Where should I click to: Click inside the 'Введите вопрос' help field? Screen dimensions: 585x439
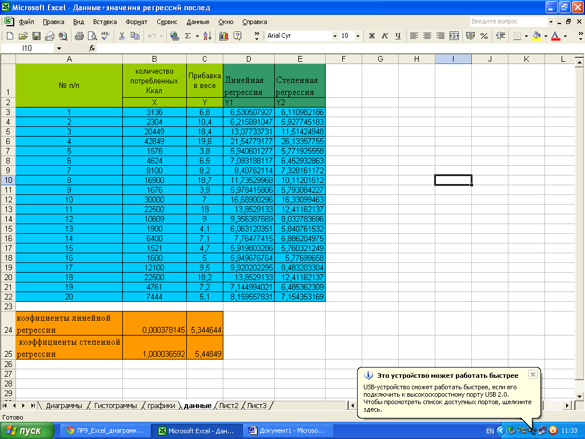pos(508,22)
